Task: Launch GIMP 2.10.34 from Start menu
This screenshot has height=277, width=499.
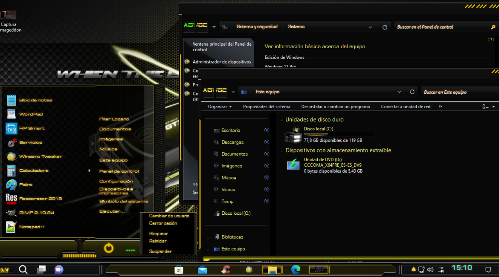Action: pyautogui.click(x=36, y=213)
